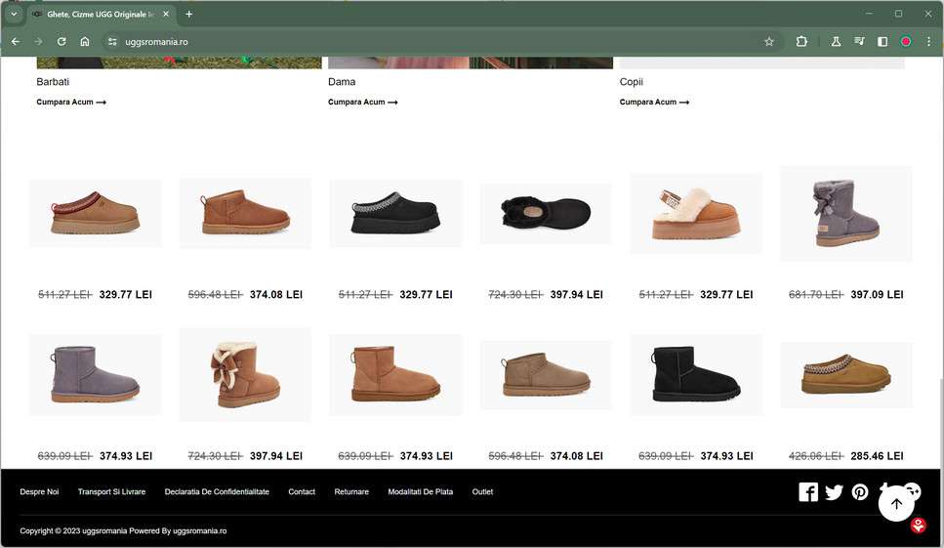Click Cumpara Acum under Dama

362,102
